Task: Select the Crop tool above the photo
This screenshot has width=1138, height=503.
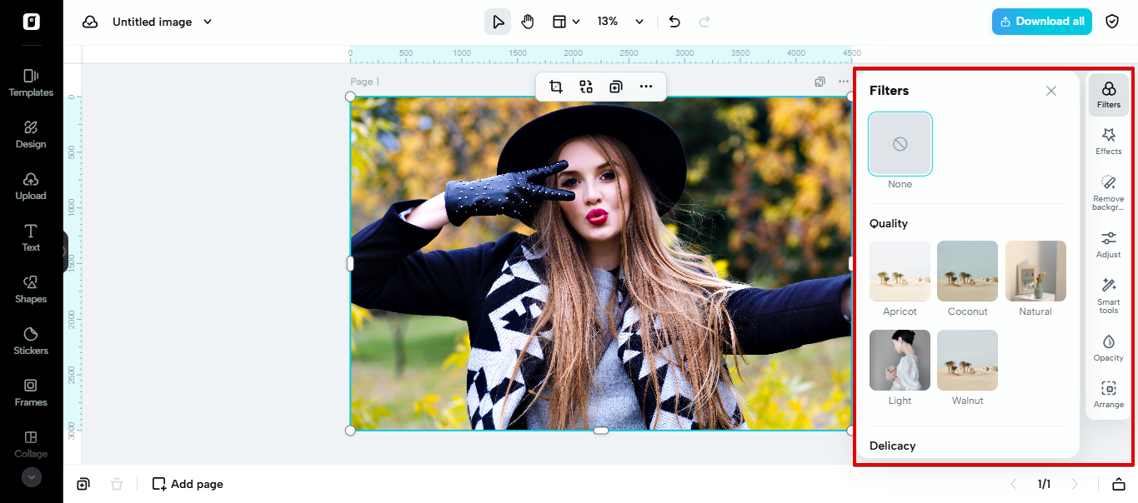Action: [x=555, y=86]
